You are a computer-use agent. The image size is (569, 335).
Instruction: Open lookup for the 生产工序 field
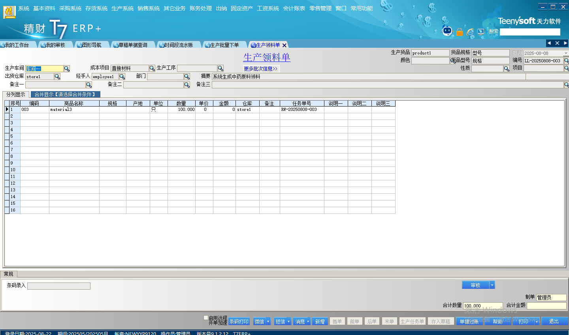click(x=220, y=68)
